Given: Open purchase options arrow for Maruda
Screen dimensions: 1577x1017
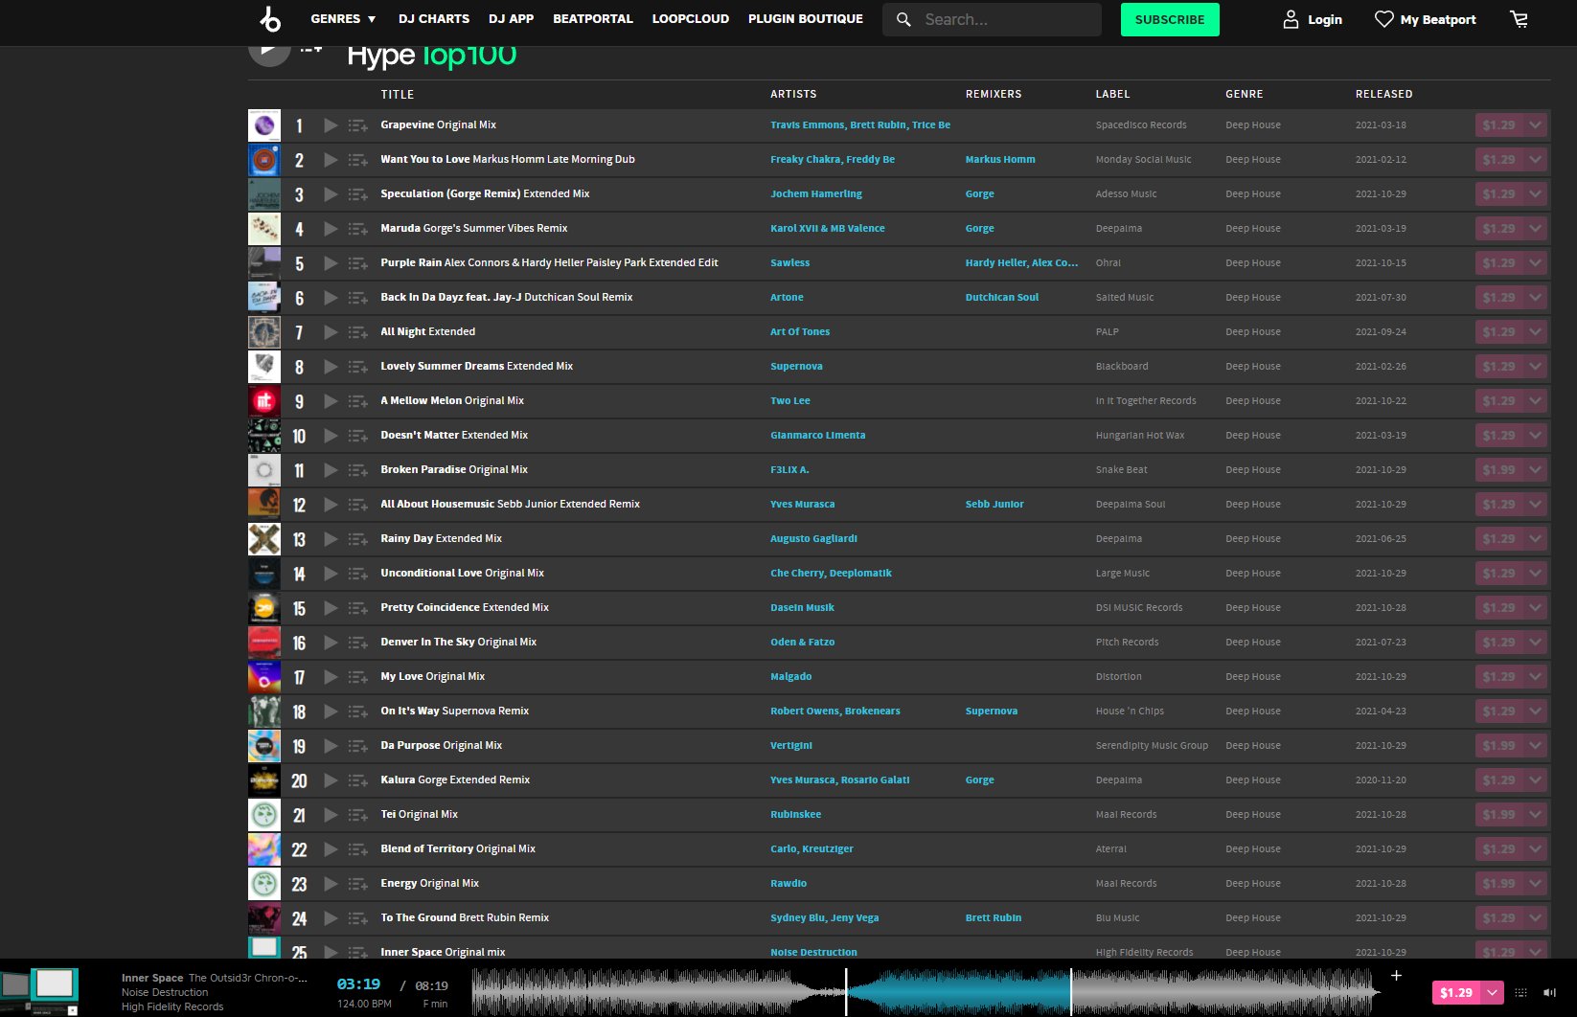Looking at the screenshot, I should tap(1536, 229).
